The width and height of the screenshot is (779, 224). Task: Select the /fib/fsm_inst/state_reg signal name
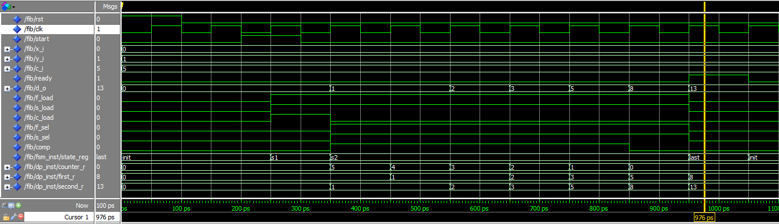tap(56, 157)
